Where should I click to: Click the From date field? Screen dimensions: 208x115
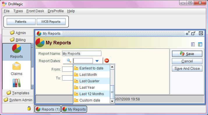(68, 69)
